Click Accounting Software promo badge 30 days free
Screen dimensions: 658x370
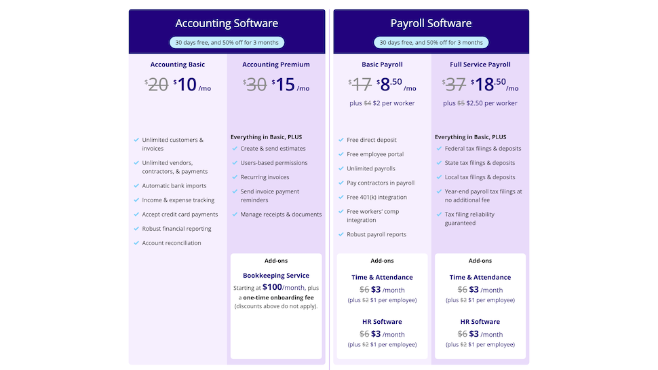tap(227, 42)
